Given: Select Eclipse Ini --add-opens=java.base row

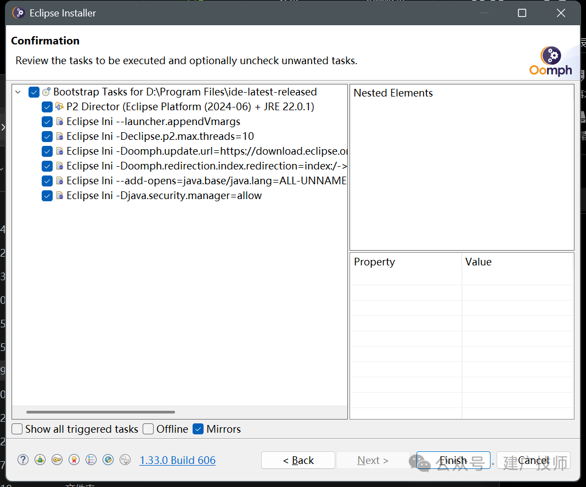Looking at the screenshot, I should (x=207, y=181).
